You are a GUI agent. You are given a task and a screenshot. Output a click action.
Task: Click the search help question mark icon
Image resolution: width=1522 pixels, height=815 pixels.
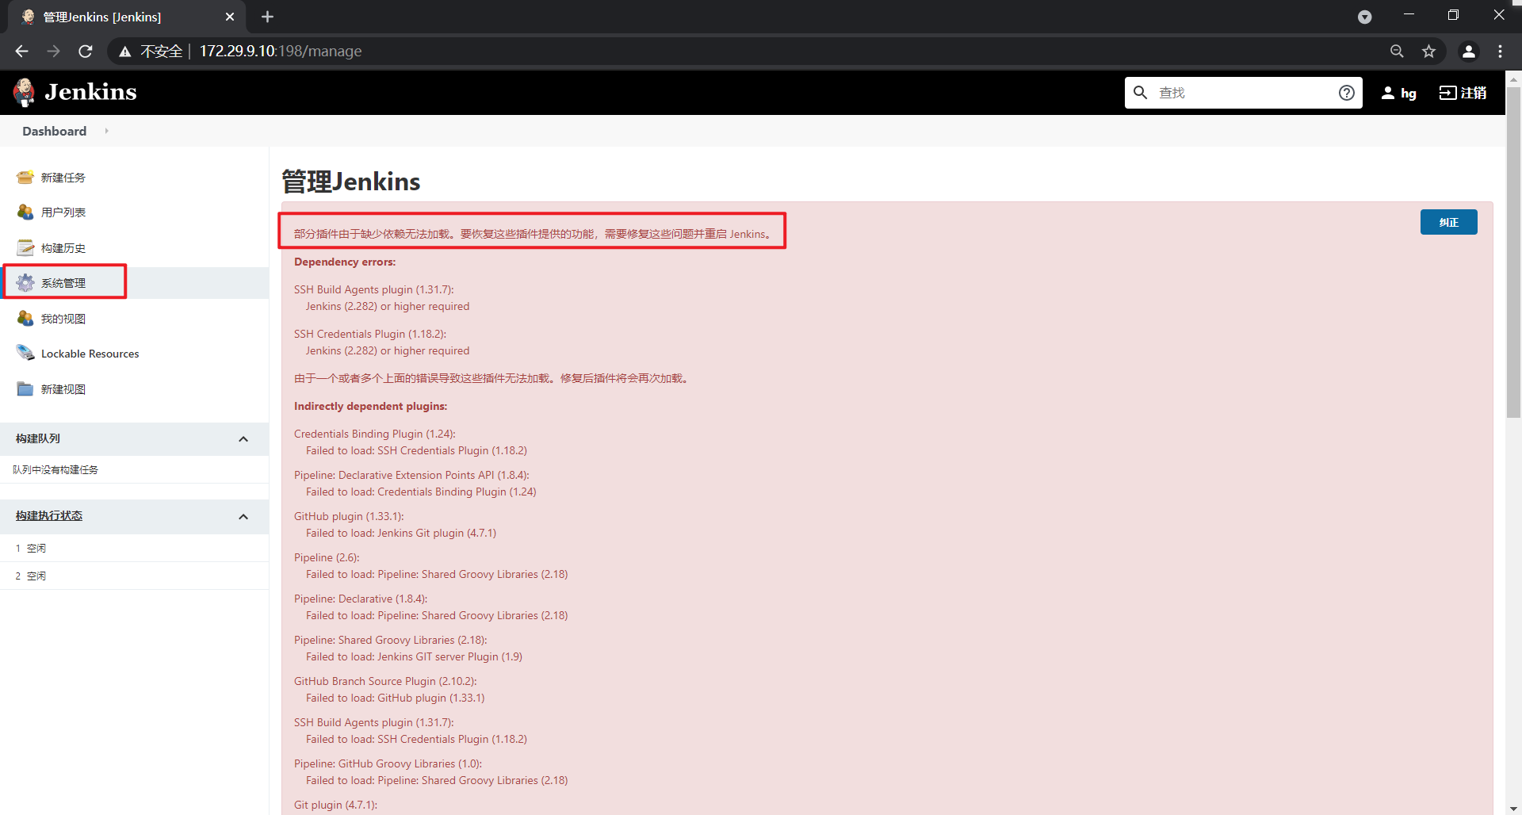(x=1346, y=93)
